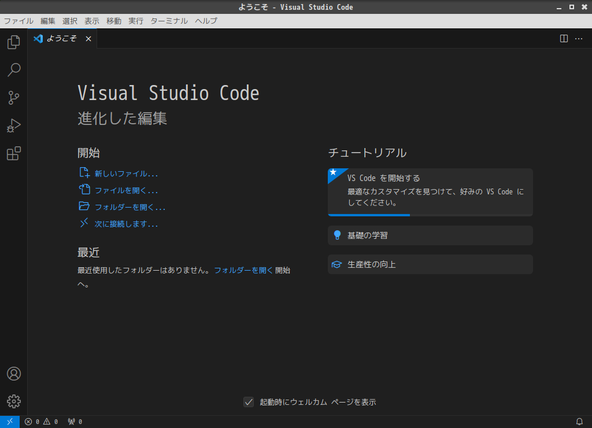Open the Extensions view icon
Viewport: 592px width, 428px height.
14,153
